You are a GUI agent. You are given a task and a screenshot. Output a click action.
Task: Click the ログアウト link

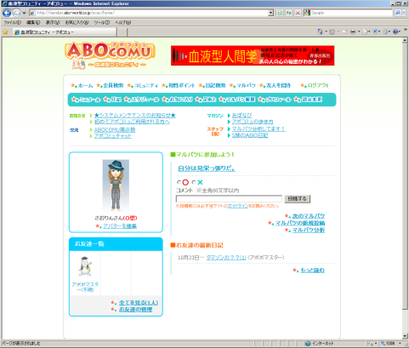point(318,85)
